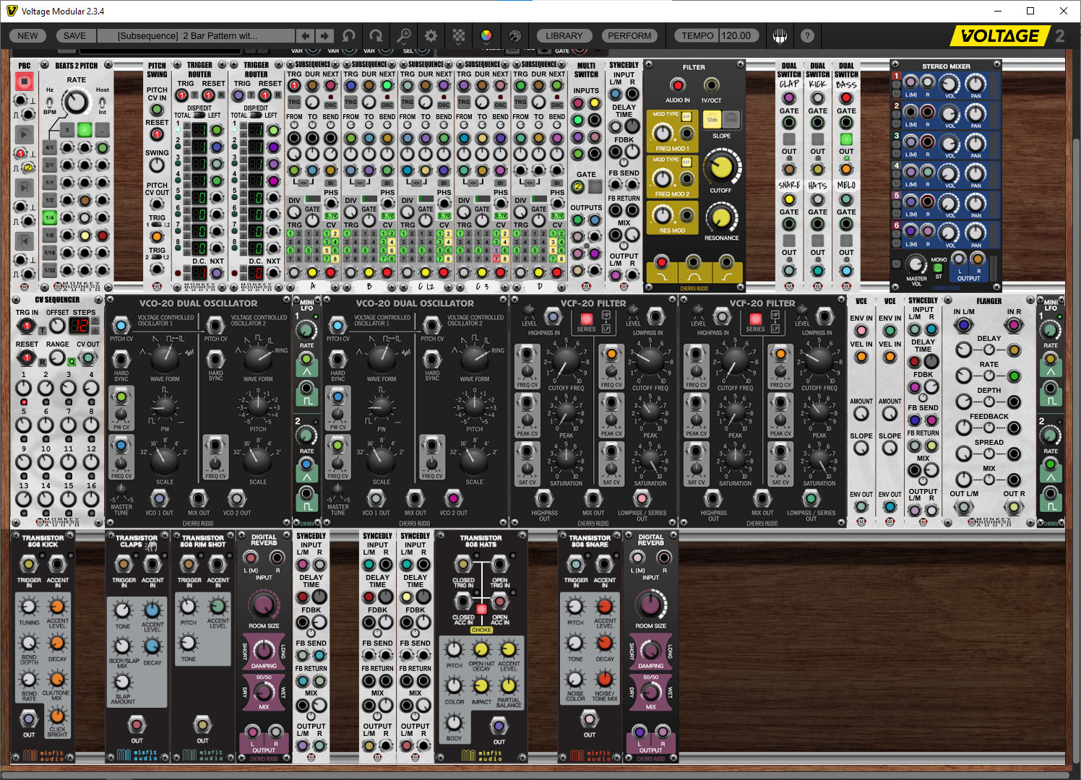
Task: Click OUT jack on Transistor 808 Kick
Action: (x=29, y=719)
